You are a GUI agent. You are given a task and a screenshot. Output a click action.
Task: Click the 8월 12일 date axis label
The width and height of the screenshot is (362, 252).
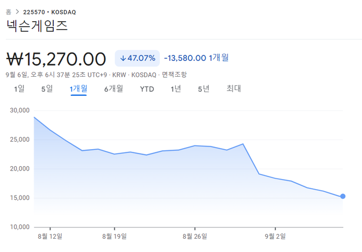coord(50,235)
